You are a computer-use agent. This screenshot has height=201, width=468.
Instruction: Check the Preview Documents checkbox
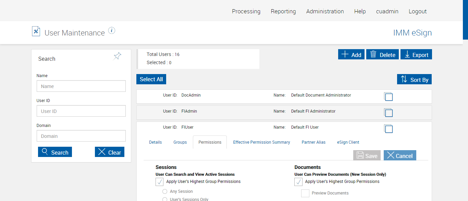[x=305, y=193]
